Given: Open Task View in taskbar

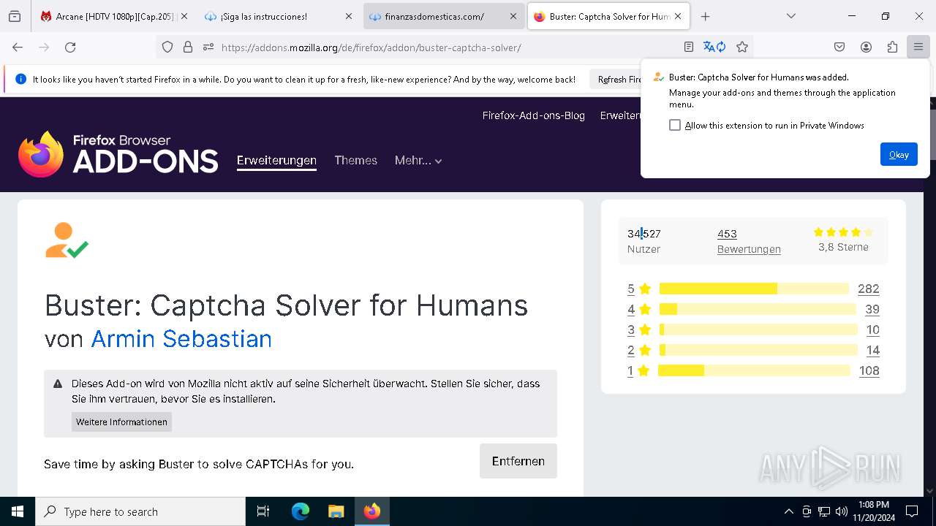Looking at the screenshot, I should point(263,511).
